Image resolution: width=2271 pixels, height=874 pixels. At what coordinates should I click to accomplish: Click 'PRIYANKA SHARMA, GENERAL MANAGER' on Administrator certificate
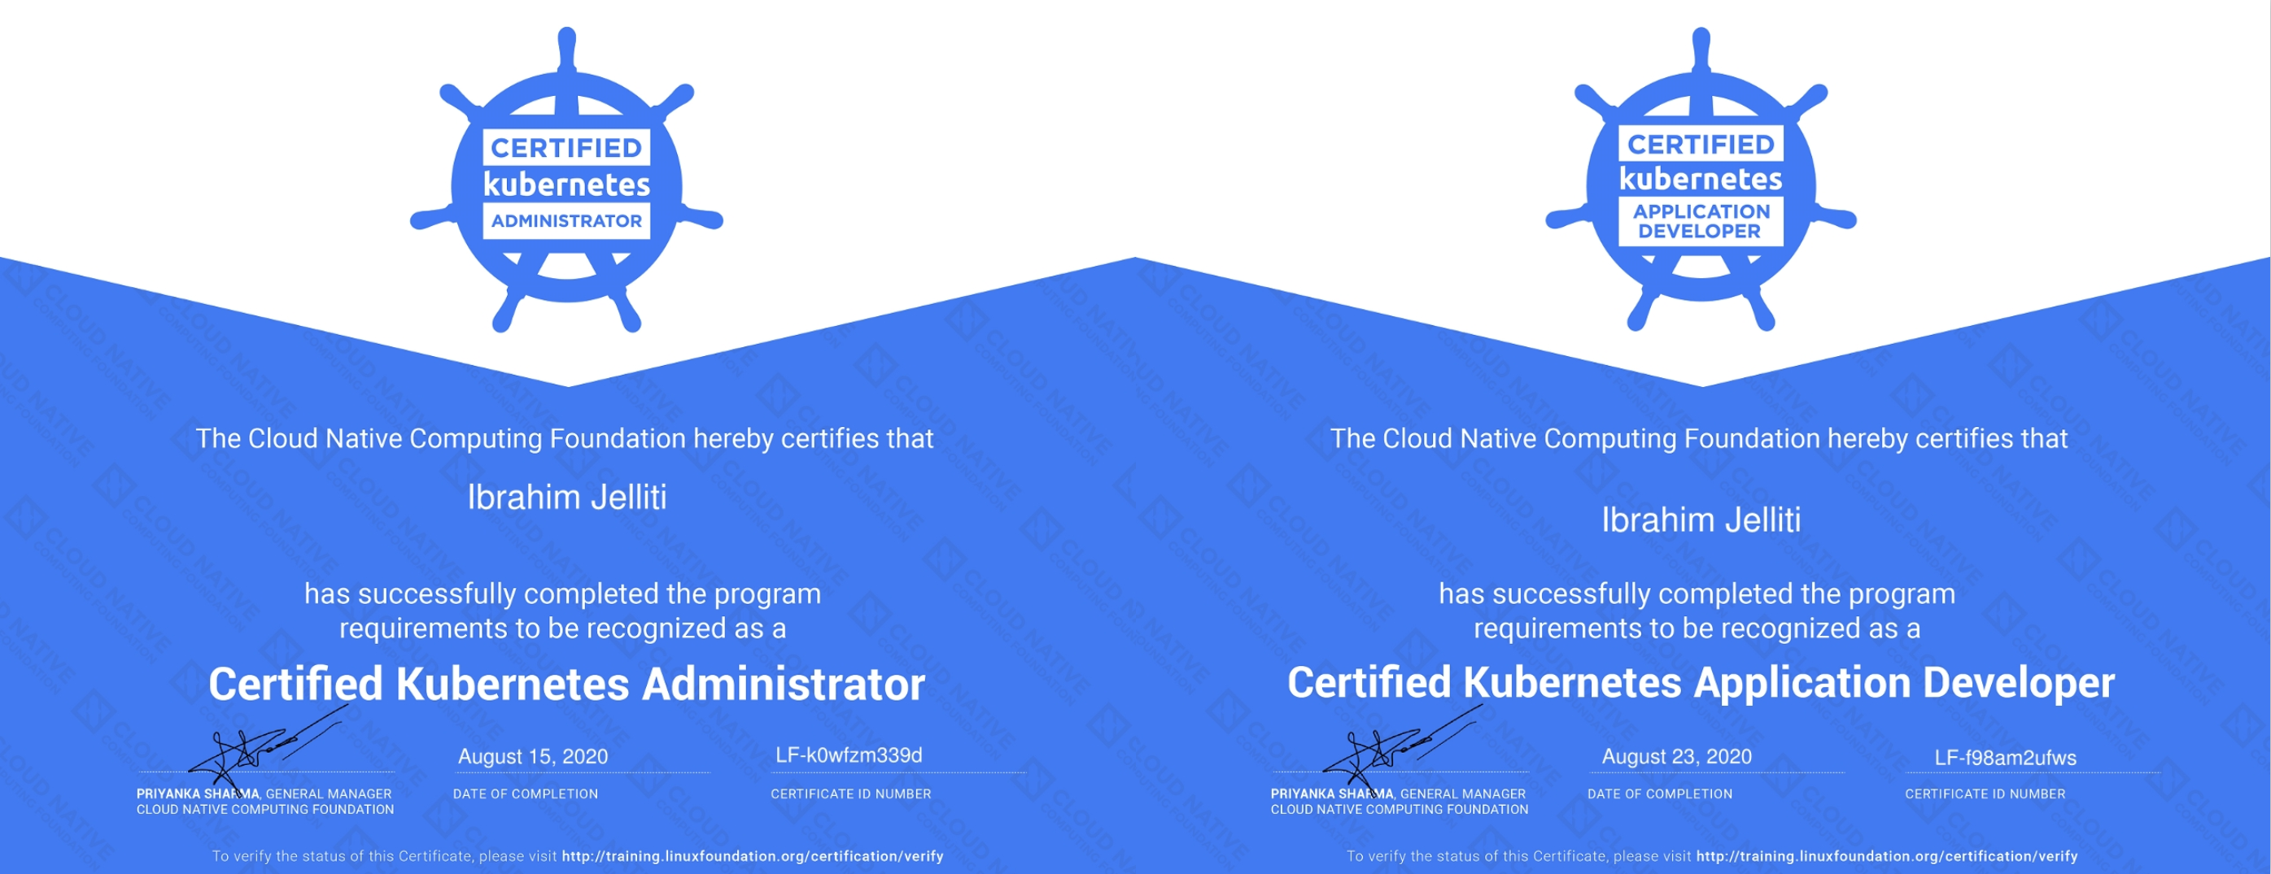click(264, 794)
